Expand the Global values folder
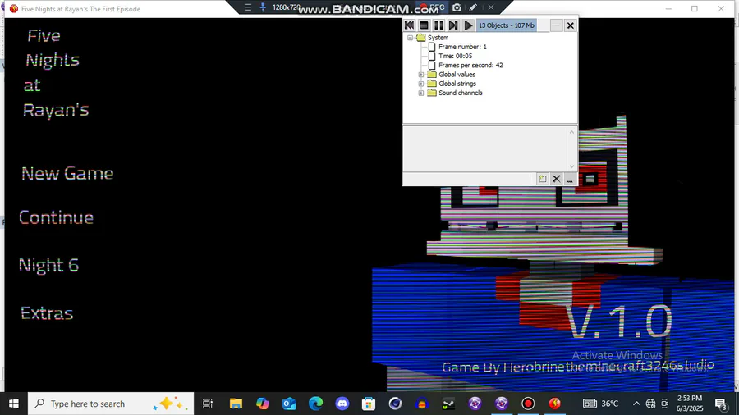 [421, 75]
